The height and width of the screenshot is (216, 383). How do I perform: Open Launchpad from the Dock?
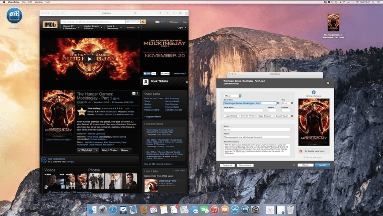(103, 210)
